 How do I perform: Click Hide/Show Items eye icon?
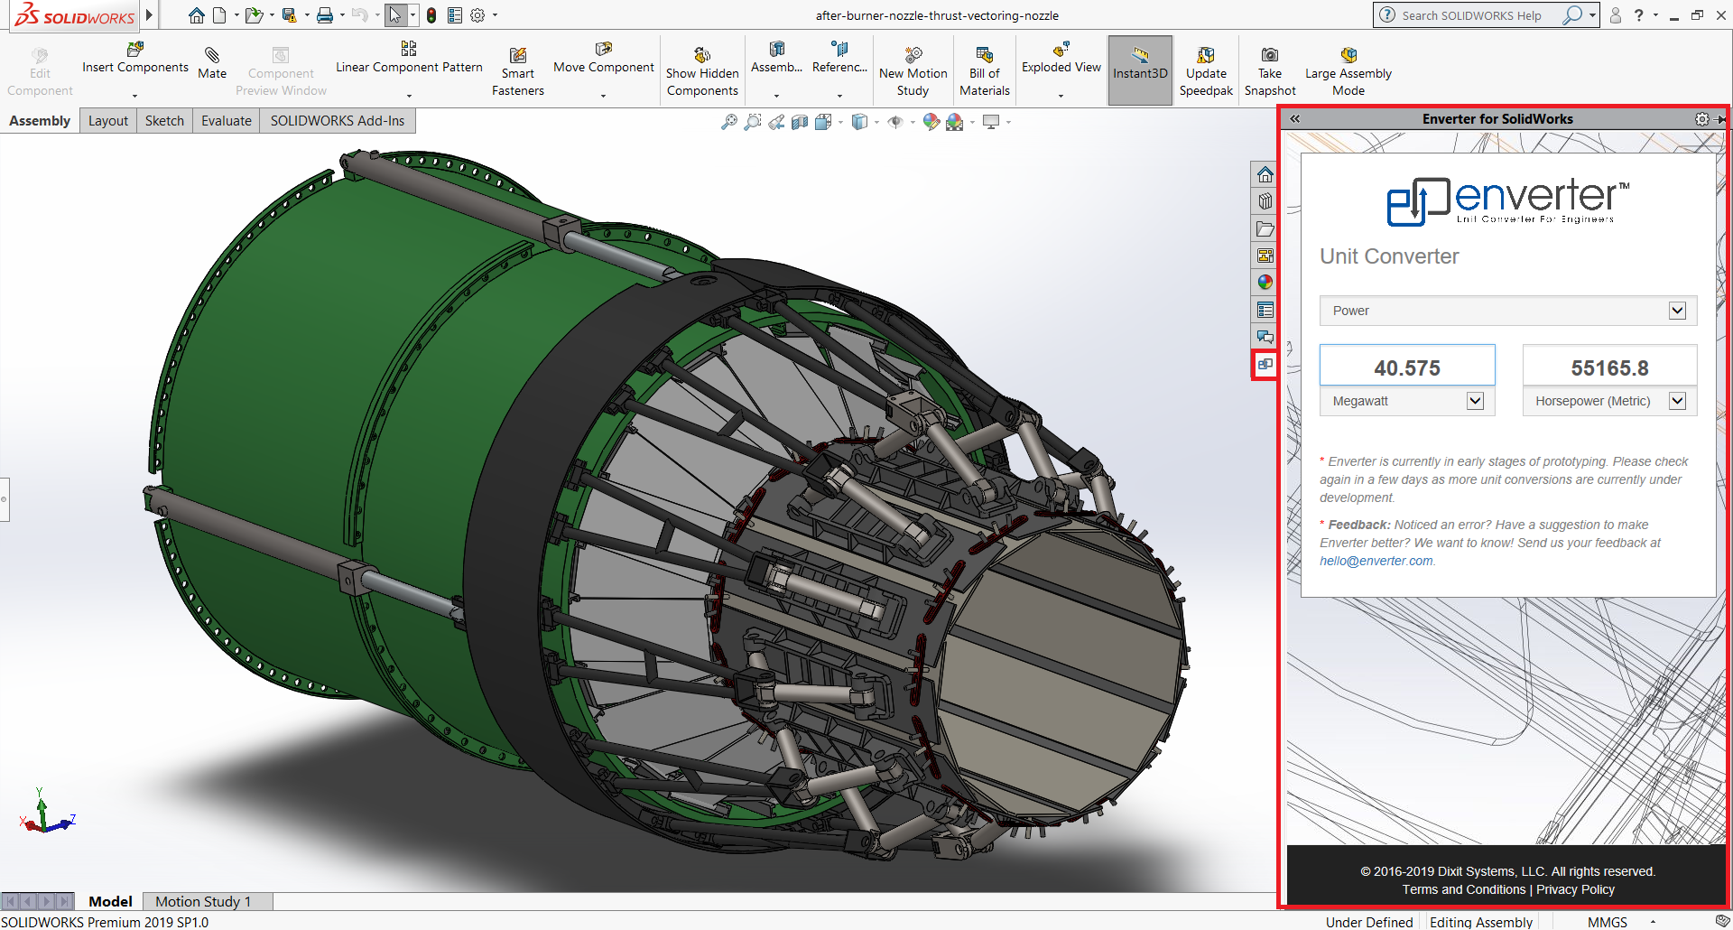[x=895, y=122]
